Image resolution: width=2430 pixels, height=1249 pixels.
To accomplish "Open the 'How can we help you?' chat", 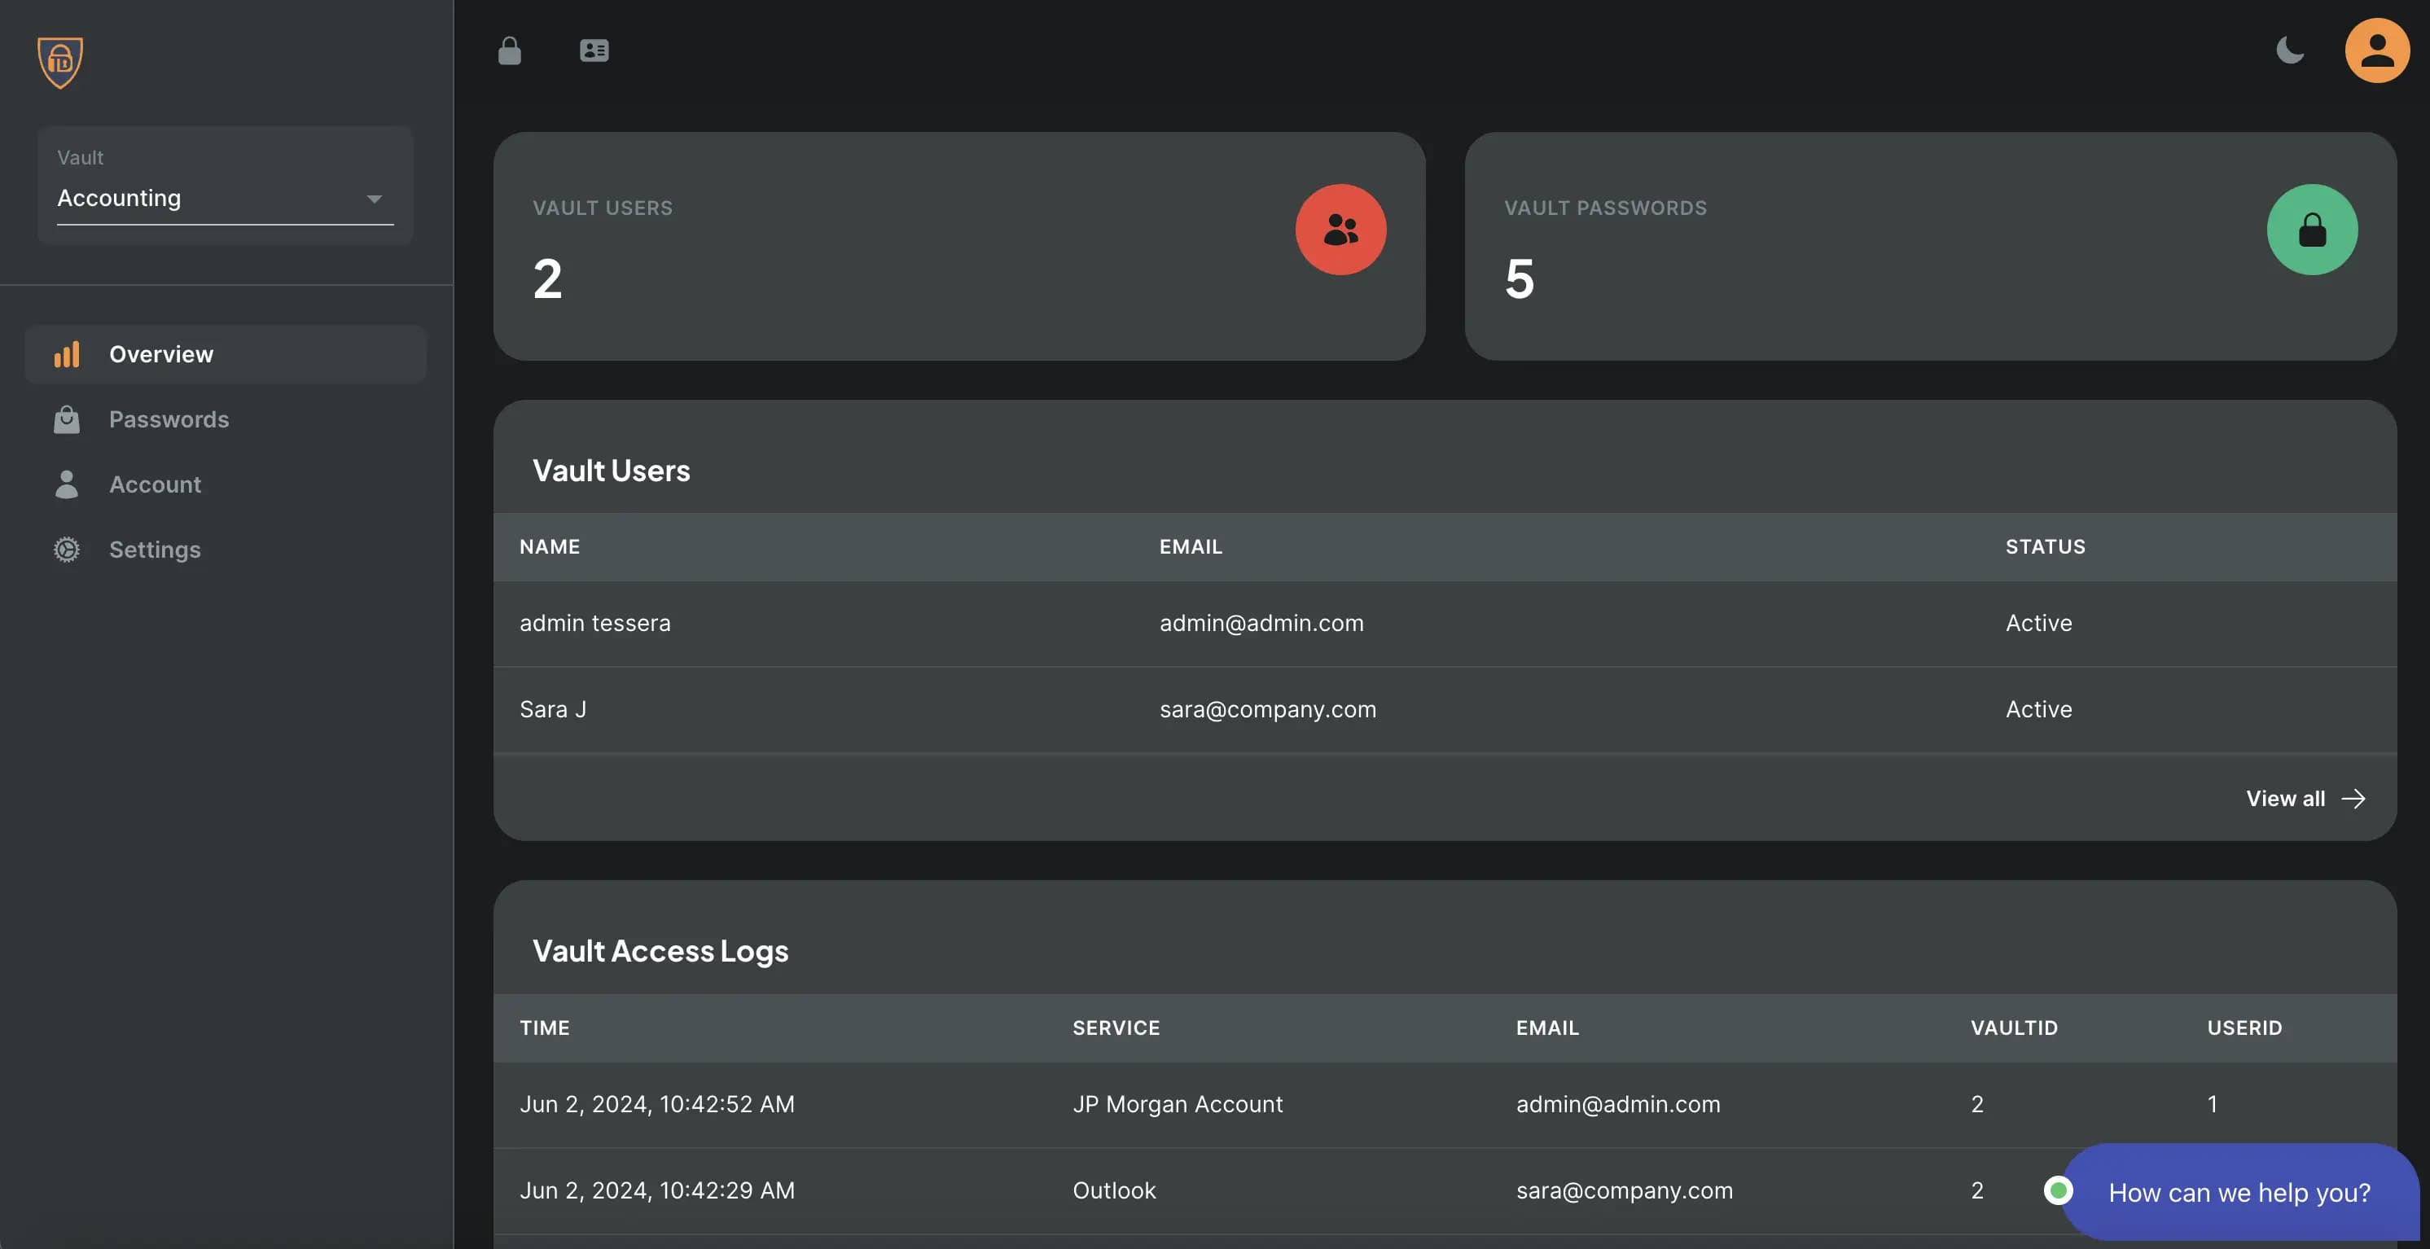I will 2238,1192.
